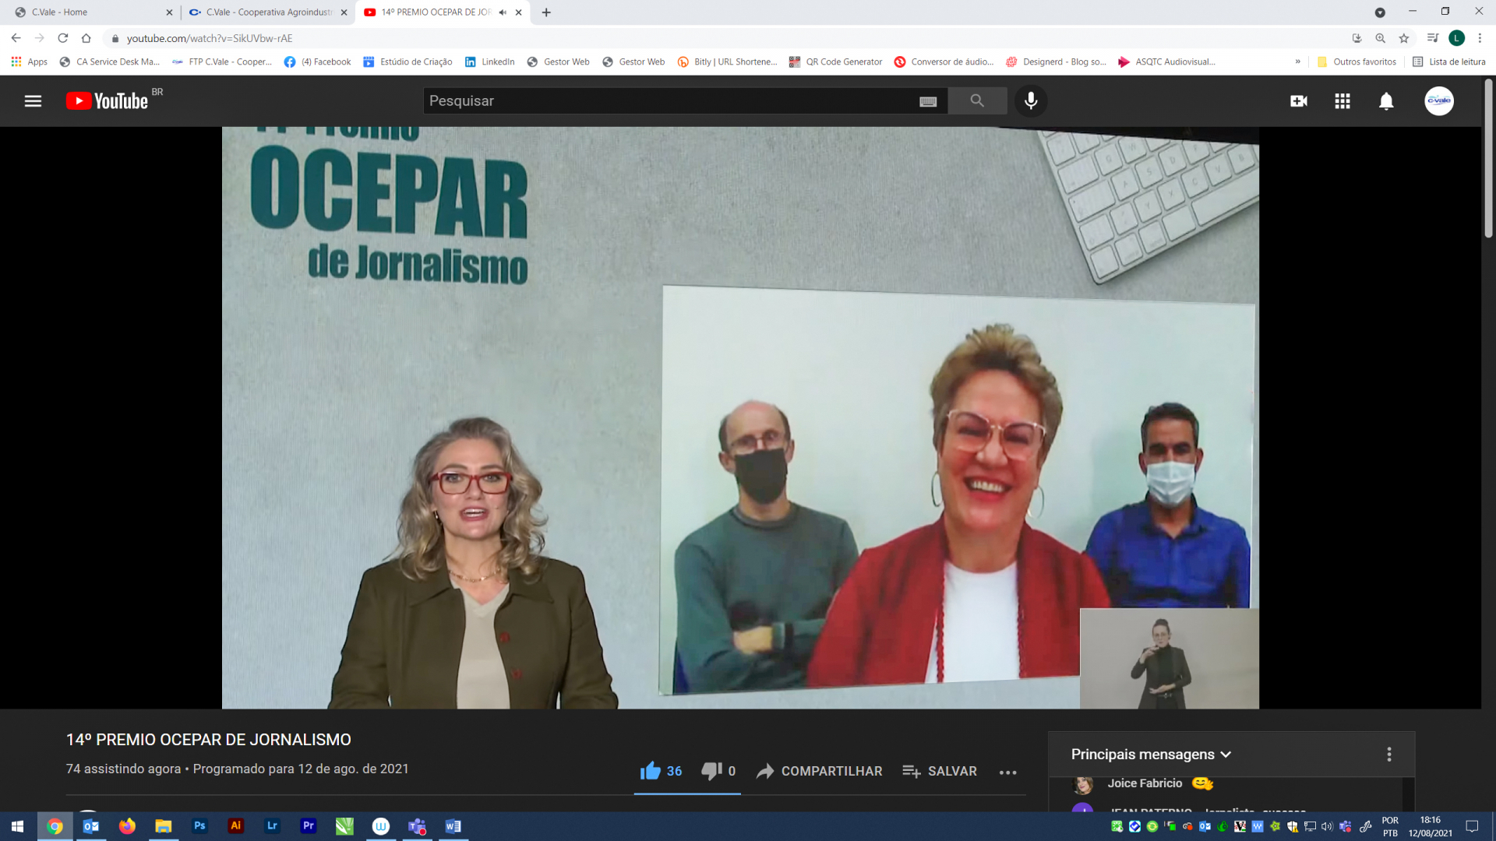Open the Windows notification center
This screenshot has height=841, width=1496.
click(1472, 826)
